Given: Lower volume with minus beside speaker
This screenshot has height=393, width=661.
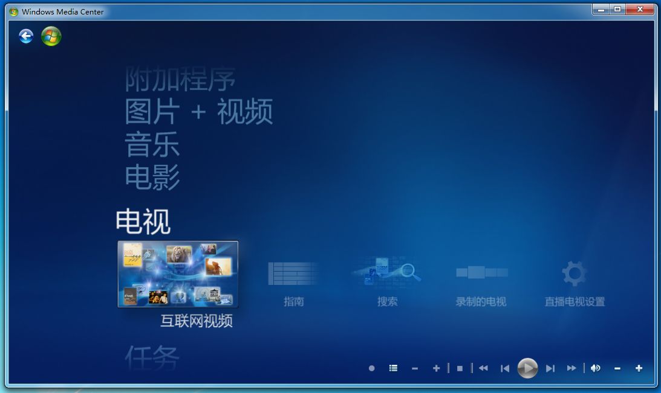Looking at the screenshot, I should pos(617,369).
